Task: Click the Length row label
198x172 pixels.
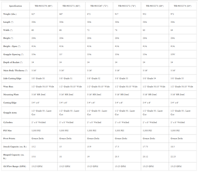Action: (x=8, y=22)
